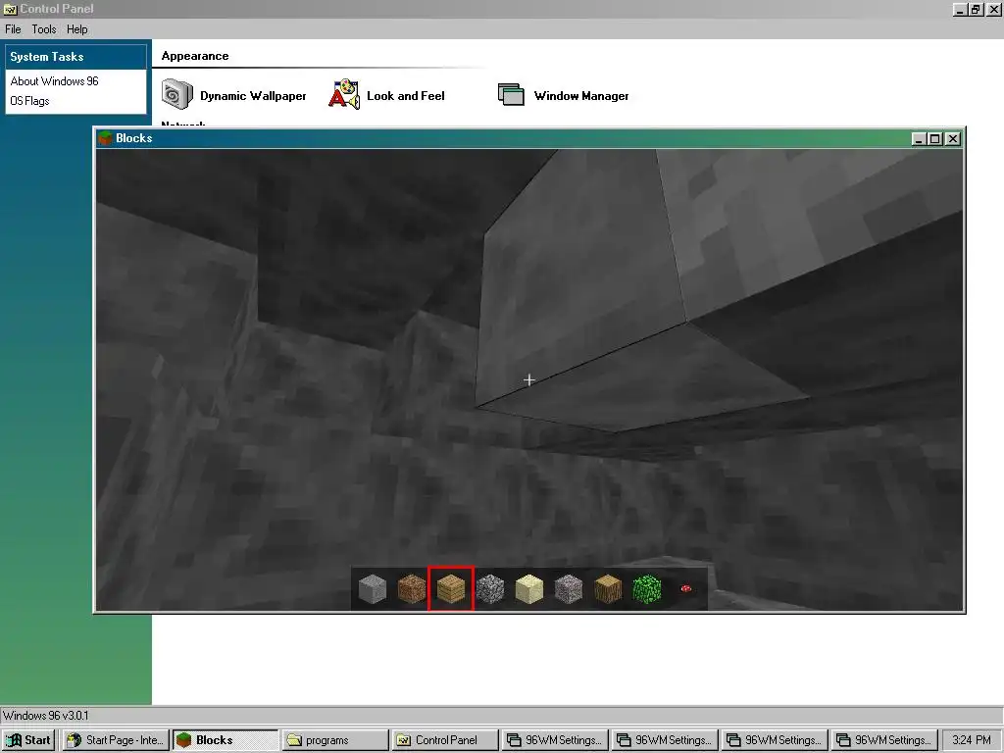1004x753 pixels.
Task: Open the Tools menu in Control Panel
Action: pos(44,29)
